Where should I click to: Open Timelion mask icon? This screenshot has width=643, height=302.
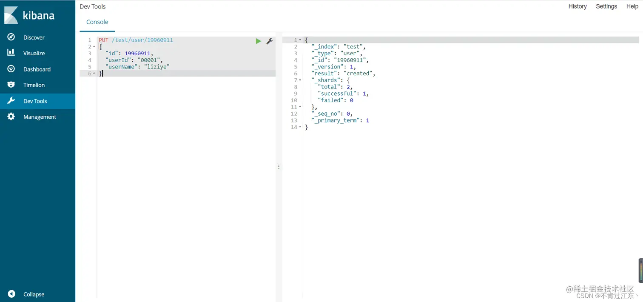tap(11, 85)
